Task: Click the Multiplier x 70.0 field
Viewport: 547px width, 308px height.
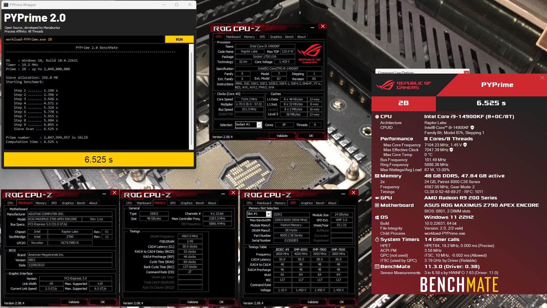Action: pyautogui.click(x=249, y=104)
